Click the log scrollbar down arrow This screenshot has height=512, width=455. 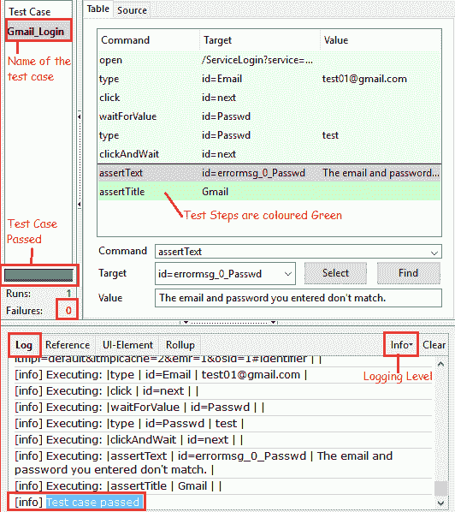point(440,503)
